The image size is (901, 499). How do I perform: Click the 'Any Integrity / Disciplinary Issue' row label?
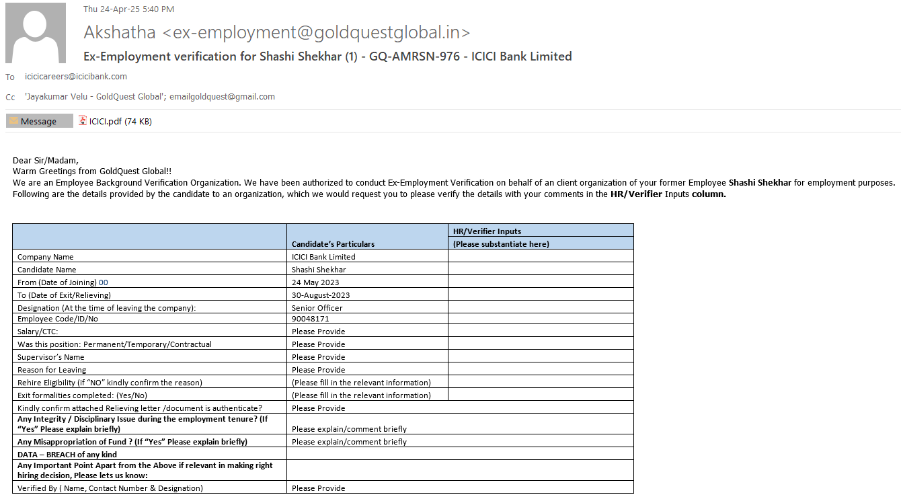pos(143,424)
